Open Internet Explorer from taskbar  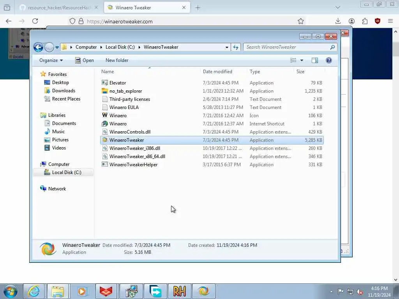coord(34,291)
